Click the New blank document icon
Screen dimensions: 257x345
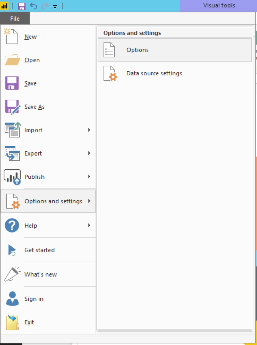pos(11,36)
